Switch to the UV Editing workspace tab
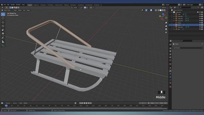Viewport: 204px width, 115px height. [x=50, y=5]
